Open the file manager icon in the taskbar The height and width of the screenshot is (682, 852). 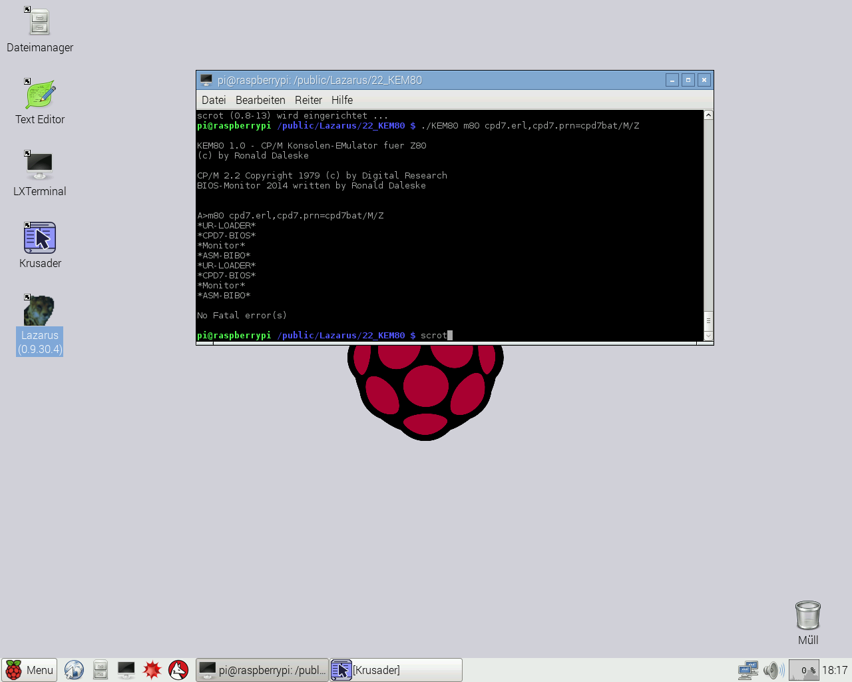point(101,670)
